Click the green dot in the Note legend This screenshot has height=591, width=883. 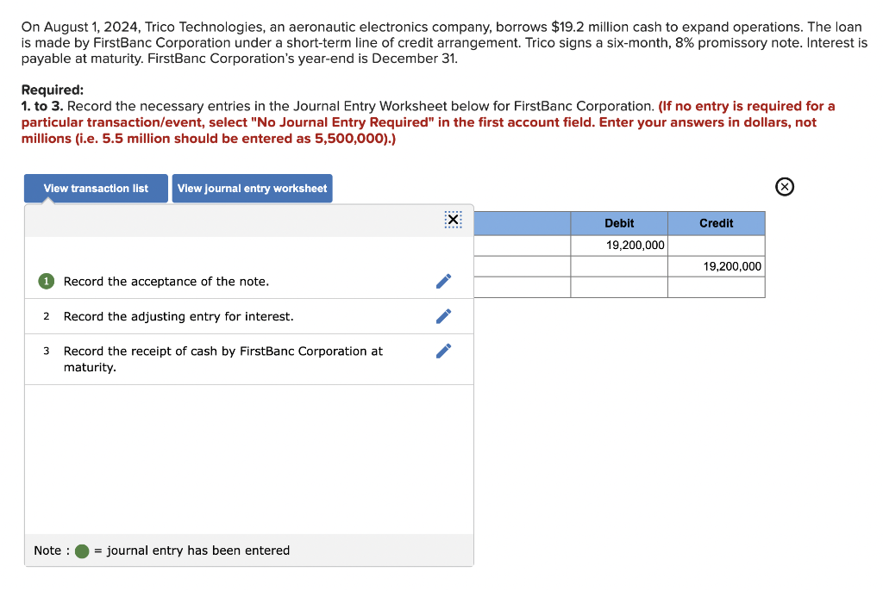coord(81,551)
